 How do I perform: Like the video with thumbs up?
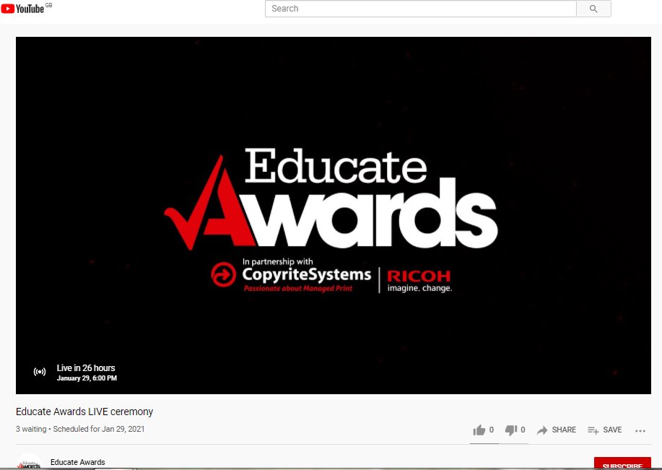pyautogui.click(x=484, y=430)
